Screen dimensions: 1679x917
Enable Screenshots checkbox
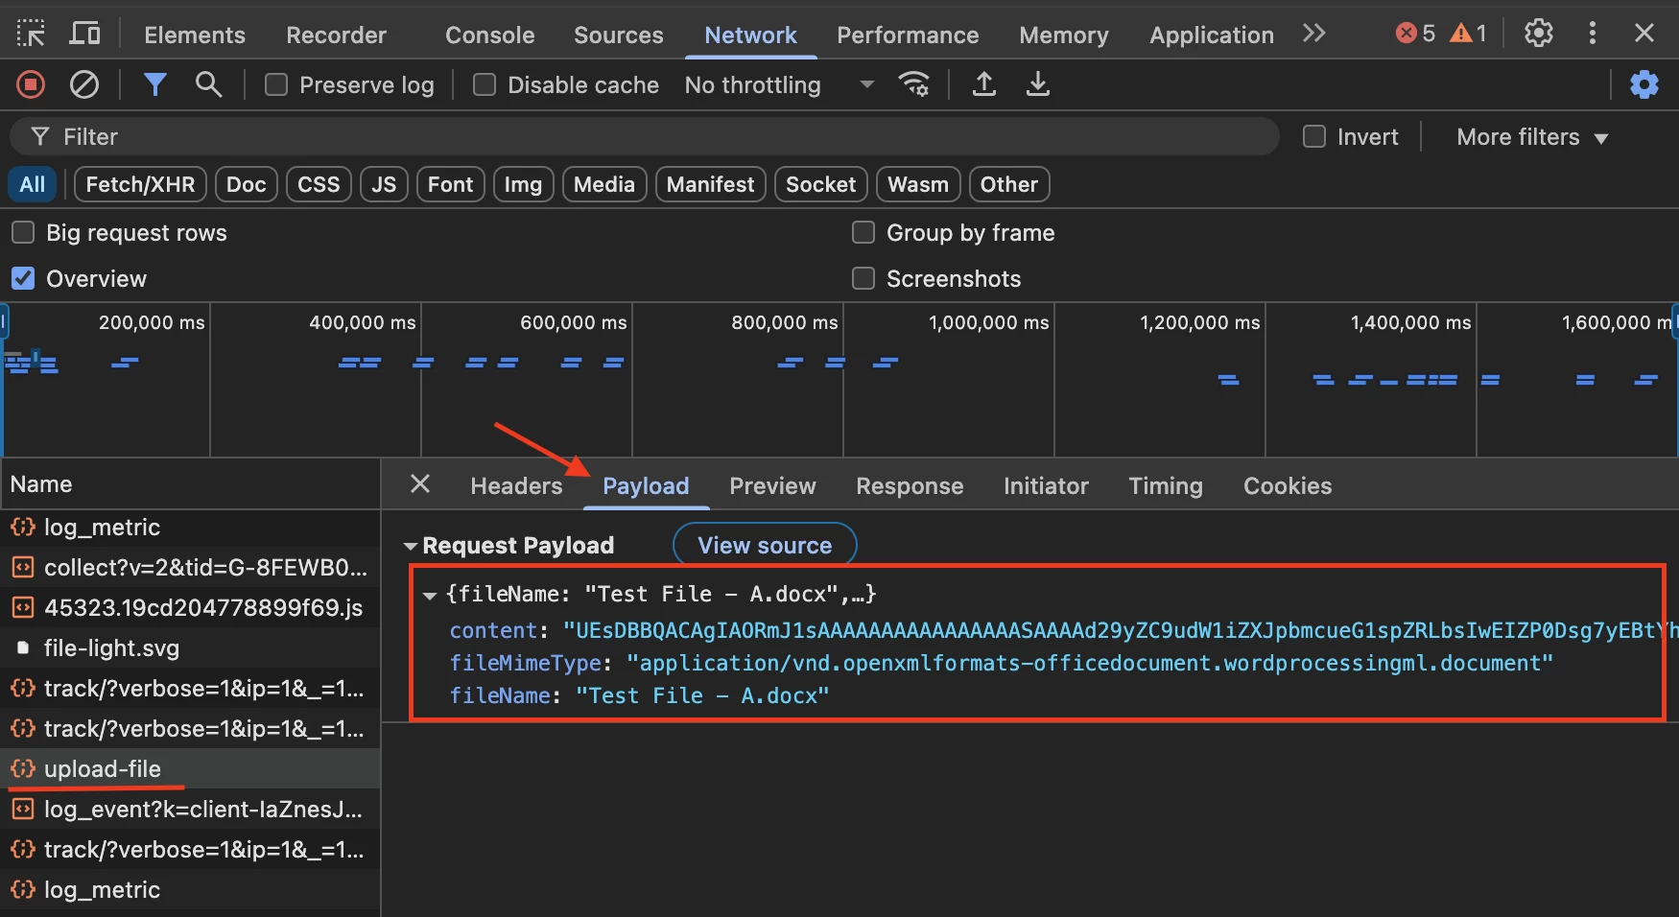click(863, 279)
